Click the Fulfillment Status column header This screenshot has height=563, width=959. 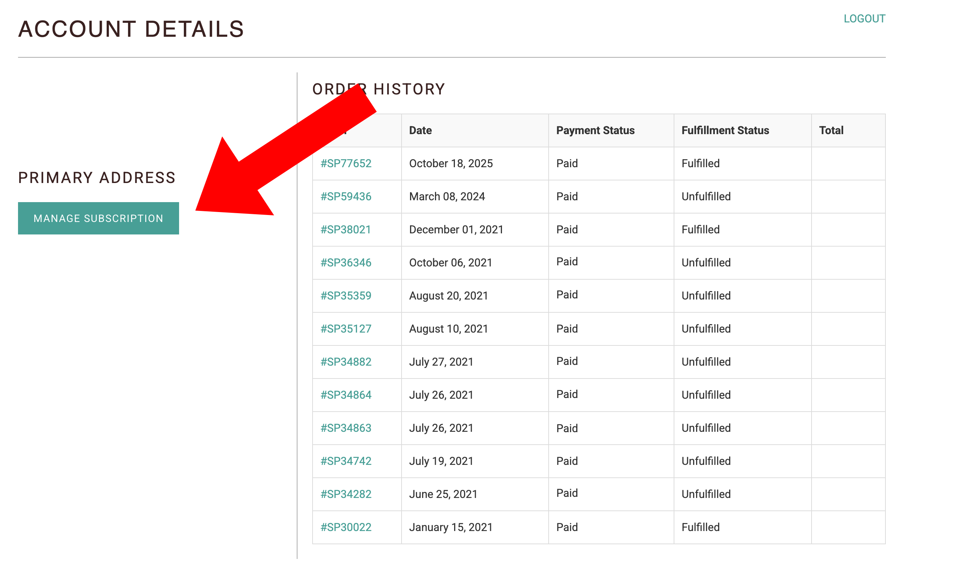pos(725,130)
